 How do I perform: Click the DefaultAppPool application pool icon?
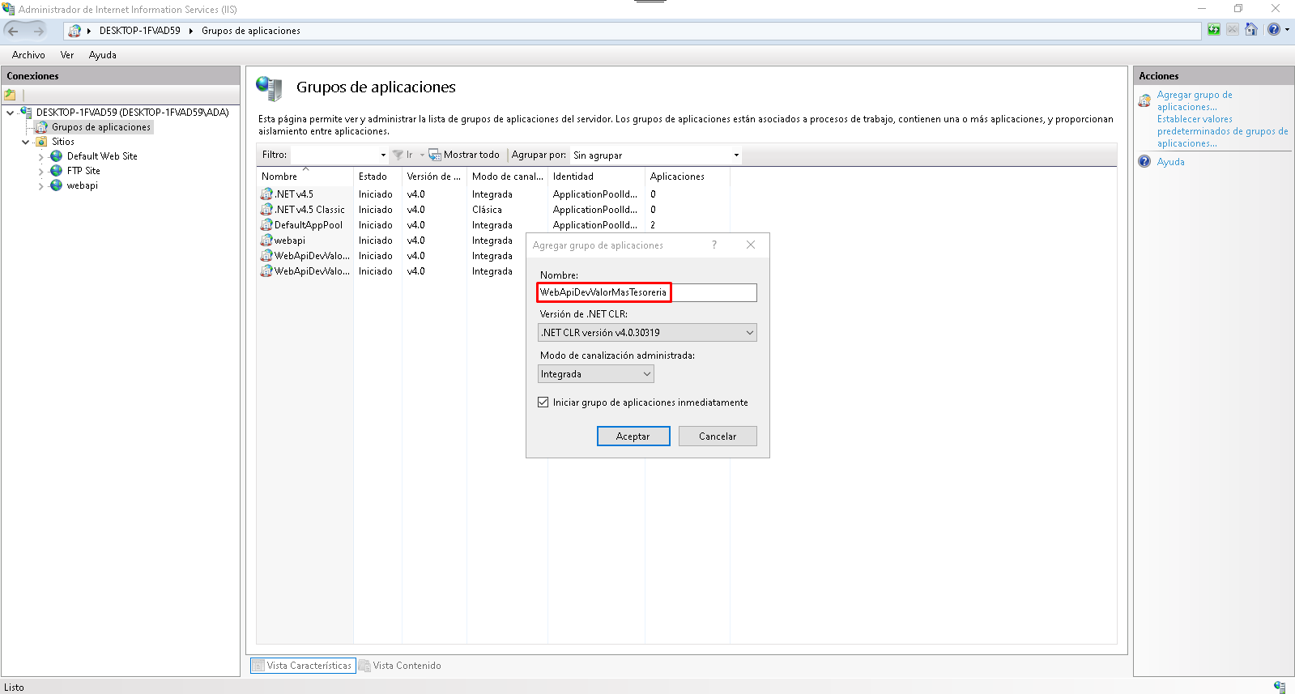tap(266, 225)
